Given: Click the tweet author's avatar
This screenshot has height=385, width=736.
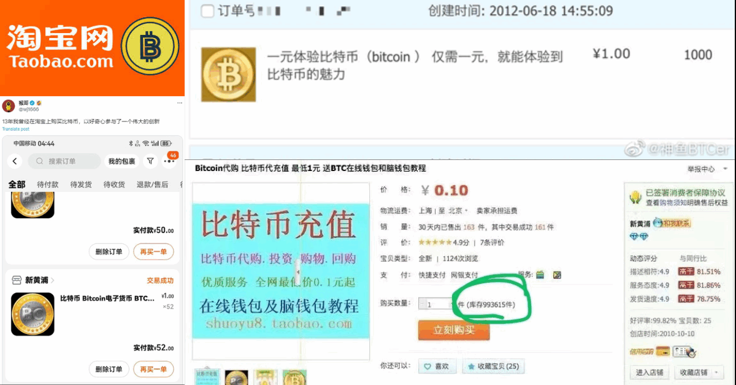Looking at the screenshot, I should 9,105.
